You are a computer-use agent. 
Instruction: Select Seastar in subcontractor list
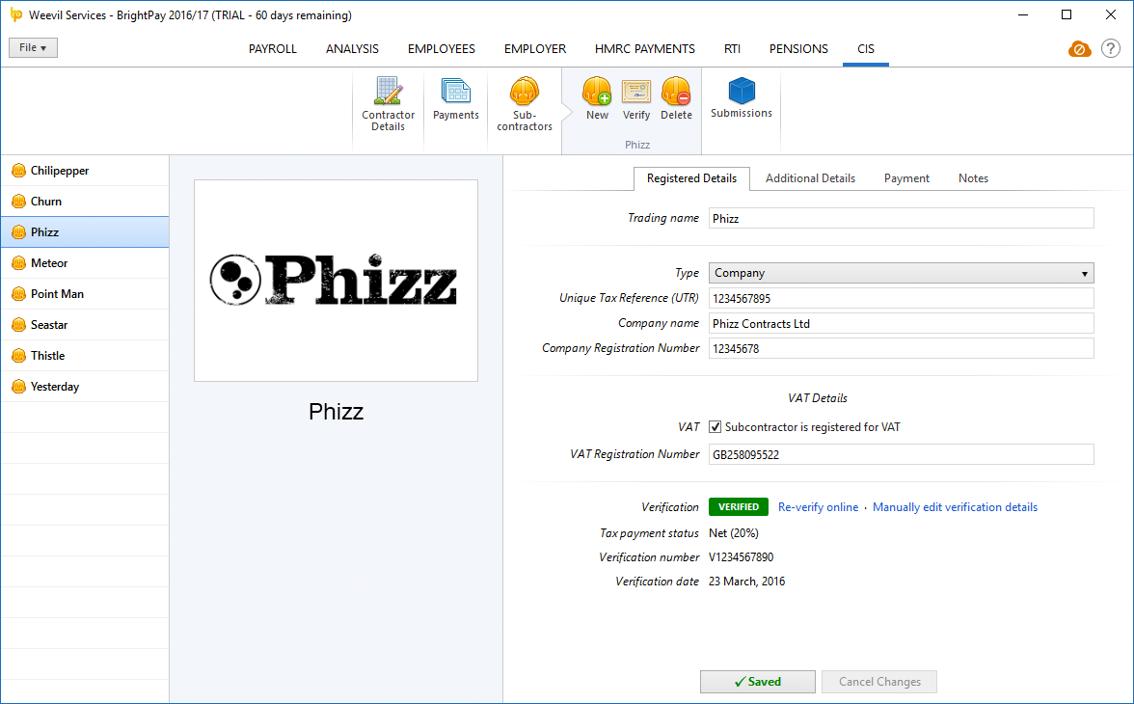[85, 325]
